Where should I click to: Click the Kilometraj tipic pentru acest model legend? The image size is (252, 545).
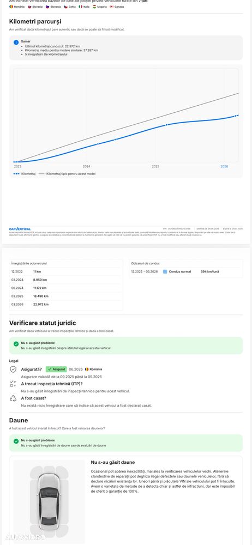pos(67,173)
